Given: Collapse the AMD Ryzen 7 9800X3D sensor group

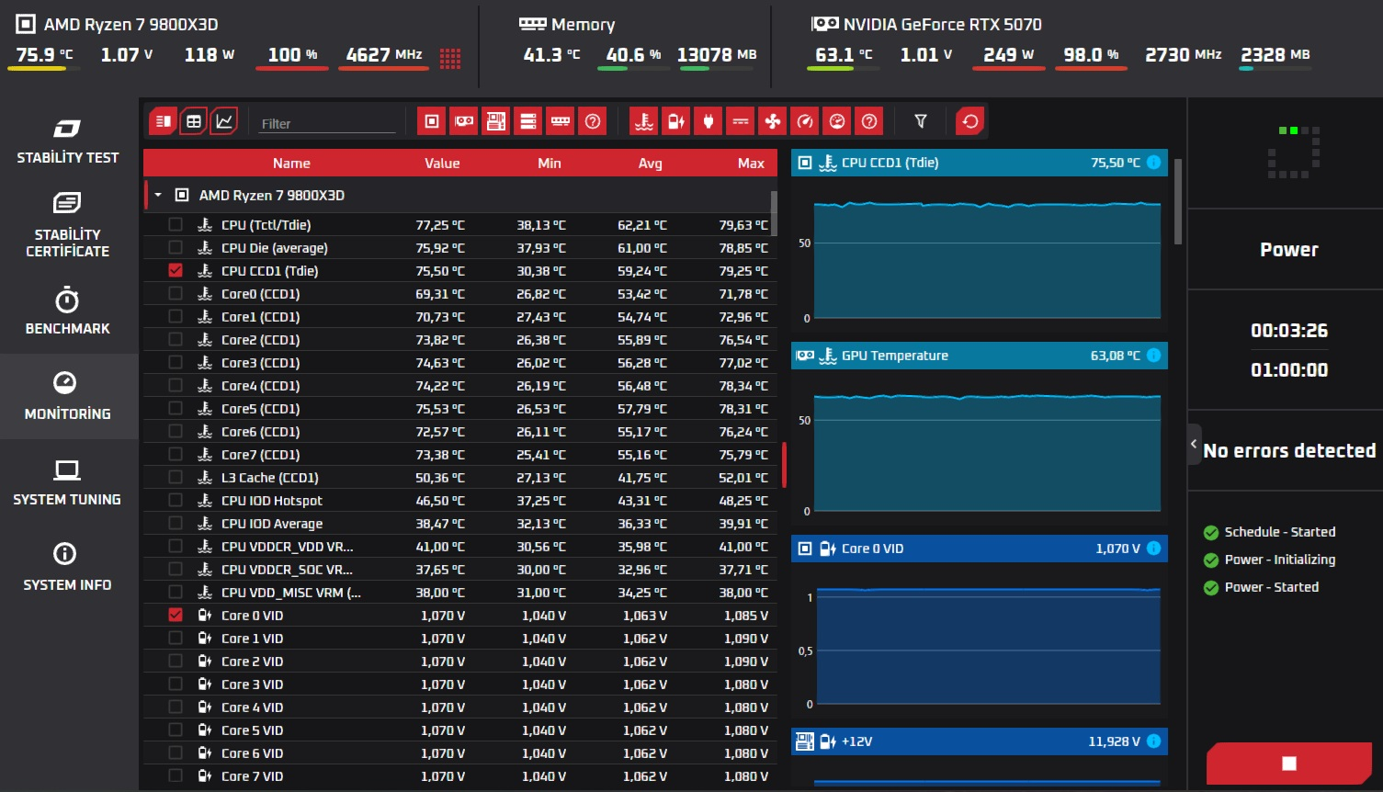Looking at the screenshot, I should click(x=158, y=195).
